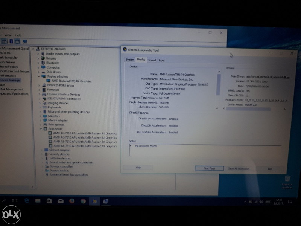
Task: Expand the Bluetooth node
Action: [x=38, y=63]
